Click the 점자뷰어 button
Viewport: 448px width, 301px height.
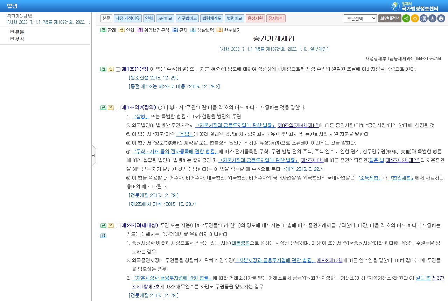276,18
